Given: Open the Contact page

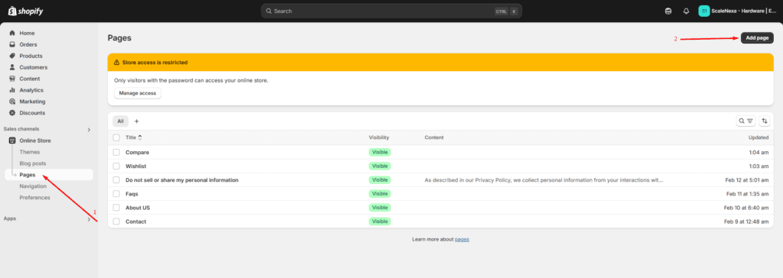Looking at the screenshot, I should coord(136,221).
